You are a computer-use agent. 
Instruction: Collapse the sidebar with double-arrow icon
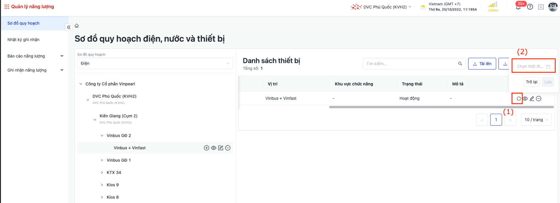69,27
